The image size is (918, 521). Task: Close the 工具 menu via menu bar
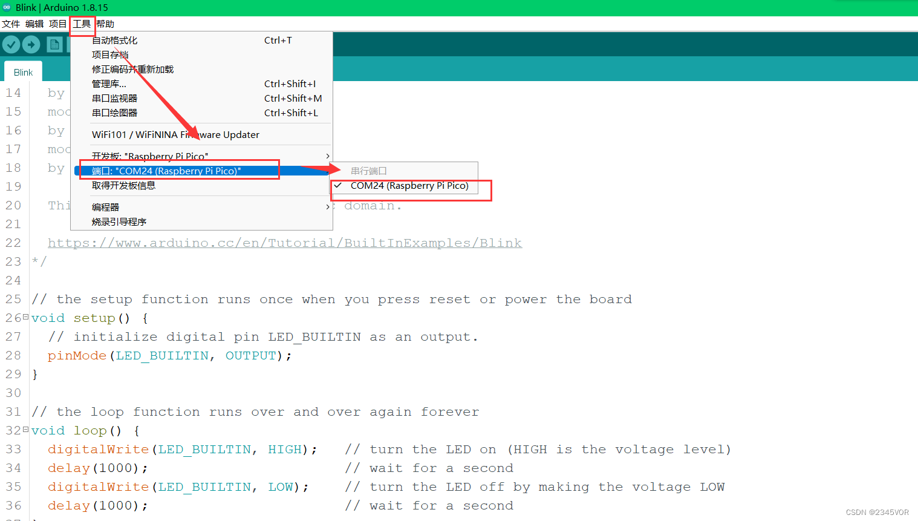pos(82,24)
